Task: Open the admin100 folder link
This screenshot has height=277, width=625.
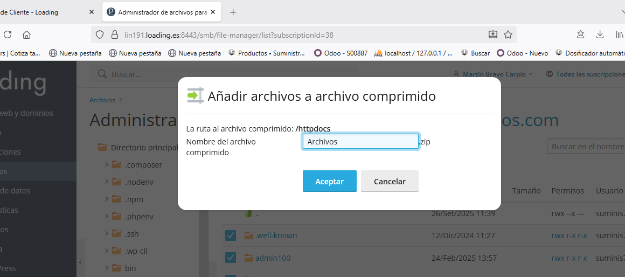Action: [273, 258]
